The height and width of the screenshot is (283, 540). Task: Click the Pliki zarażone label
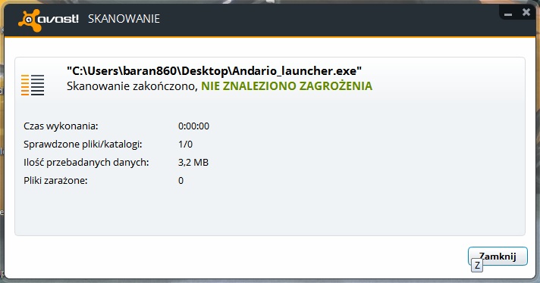point(55,180)
